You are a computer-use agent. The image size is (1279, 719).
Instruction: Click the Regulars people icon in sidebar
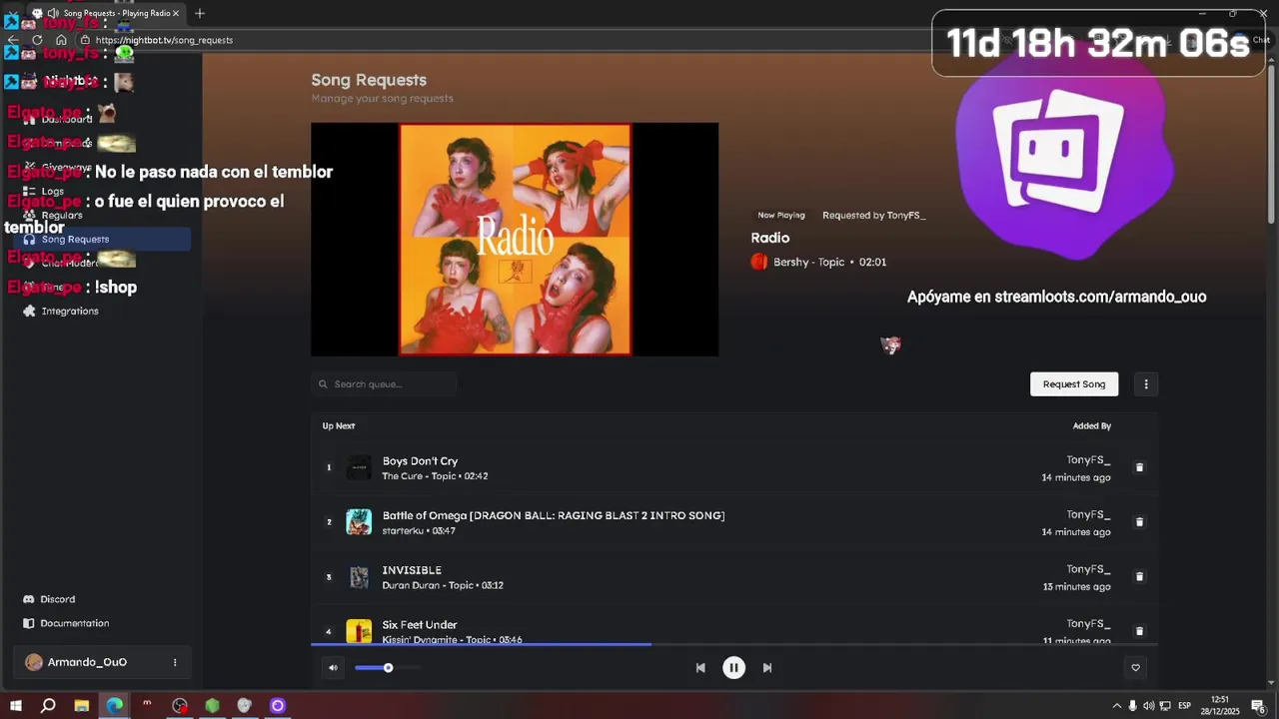point(29,215)
